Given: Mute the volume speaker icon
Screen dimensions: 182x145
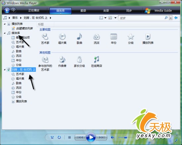Looking at the screenshot, I should tap(113, 137).
